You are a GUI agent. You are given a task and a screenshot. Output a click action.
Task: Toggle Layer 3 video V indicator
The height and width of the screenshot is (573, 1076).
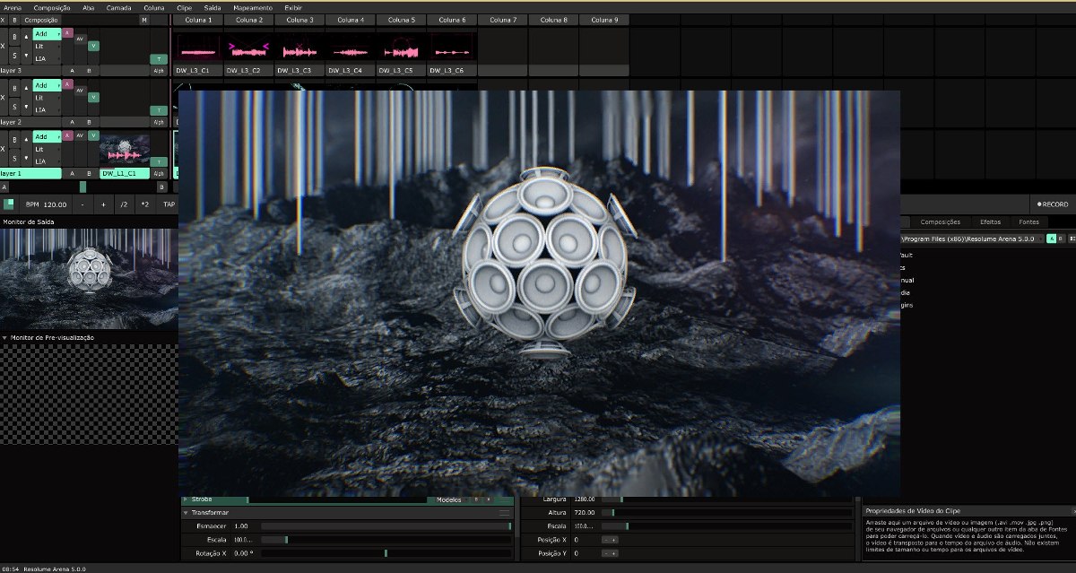(x=93, y=46)
